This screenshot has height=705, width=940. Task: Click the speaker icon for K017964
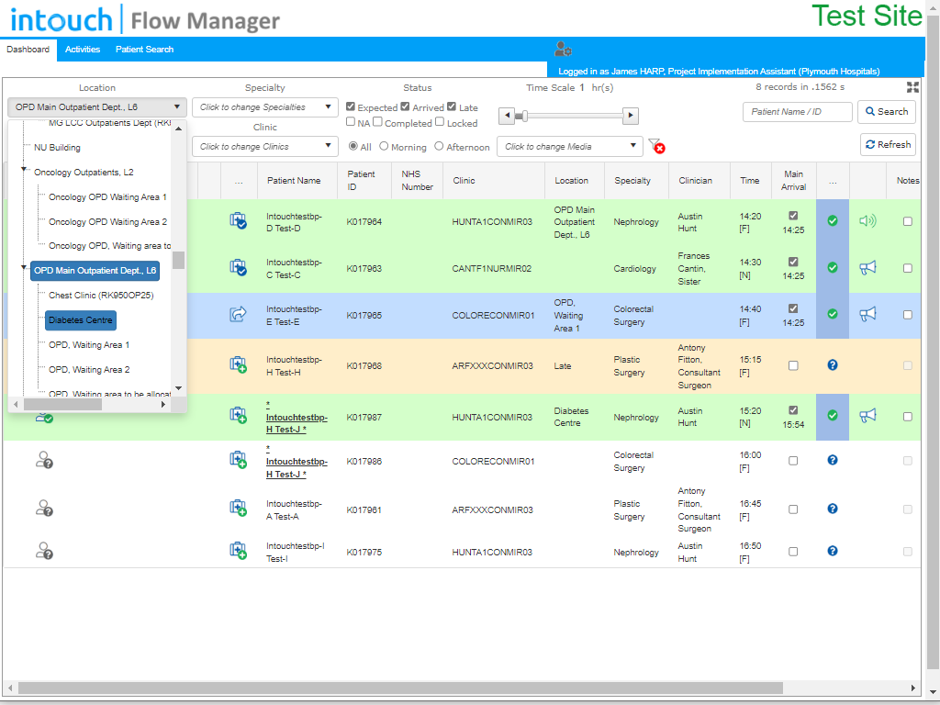[867, 221]
